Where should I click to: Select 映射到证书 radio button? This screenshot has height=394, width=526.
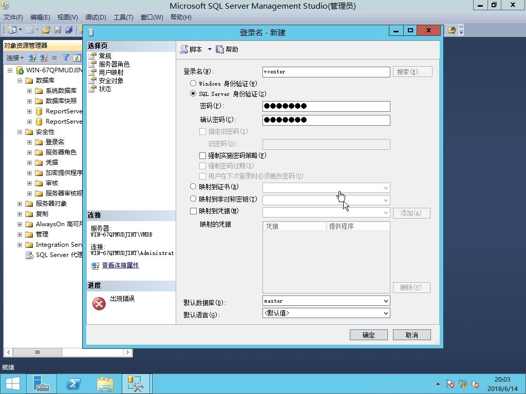pyautogui.click(x=193, y=186)
